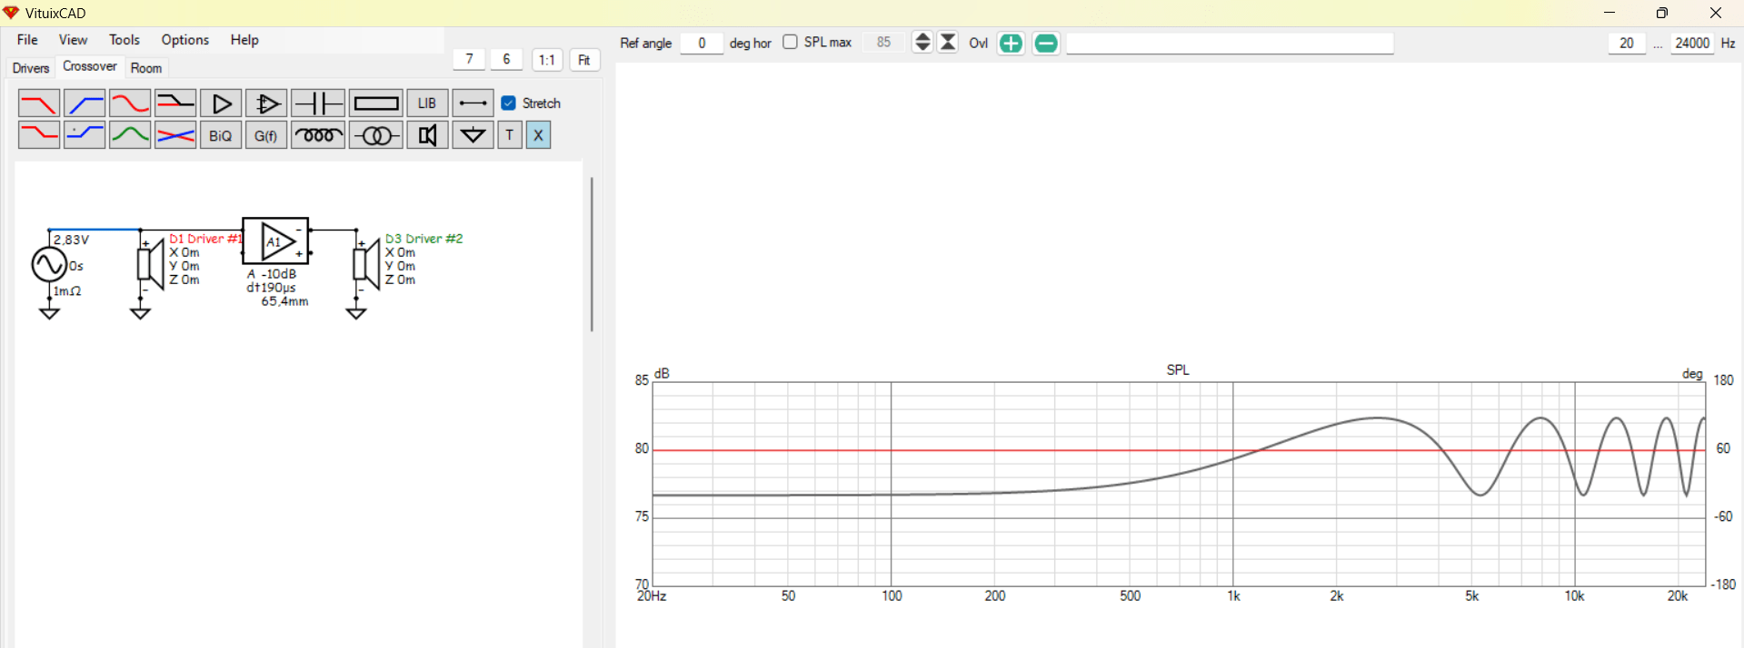Click the 'dt190µs' delay label
This screenshot has height=648, width=1744.
271,288
